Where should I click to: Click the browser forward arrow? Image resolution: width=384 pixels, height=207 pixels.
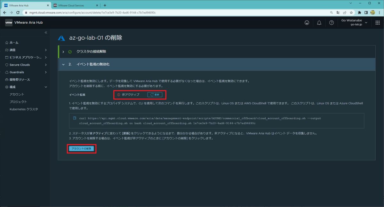click(11, 12)
